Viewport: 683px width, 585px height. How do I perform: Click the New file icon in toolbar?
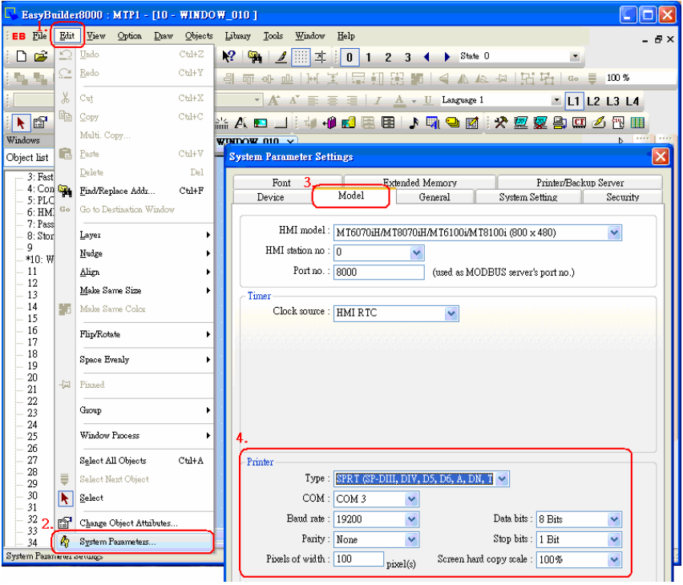pyautogui.click(x=22, y=57)
